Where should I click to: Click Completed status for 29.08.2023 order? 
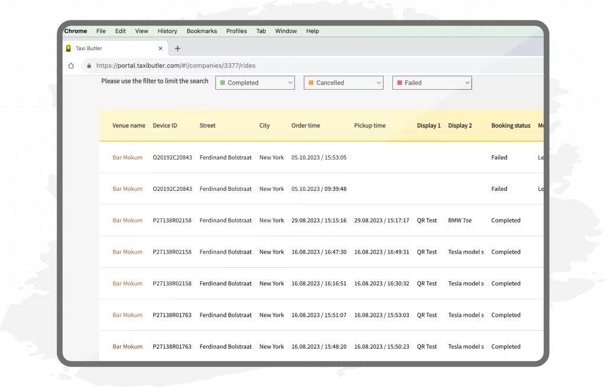point(506,220)
